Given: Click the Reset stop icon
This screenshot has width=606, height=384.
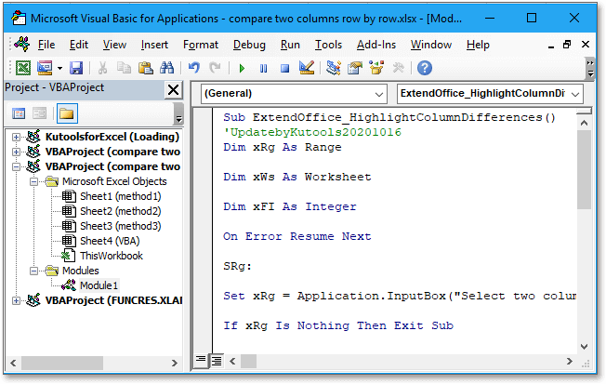Looking at the screenshot, I should (x=284, y=69).
